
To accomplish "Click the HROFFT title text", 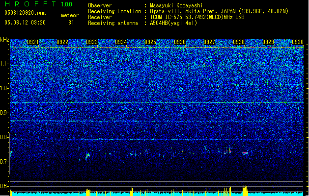I will click(30, 4).
